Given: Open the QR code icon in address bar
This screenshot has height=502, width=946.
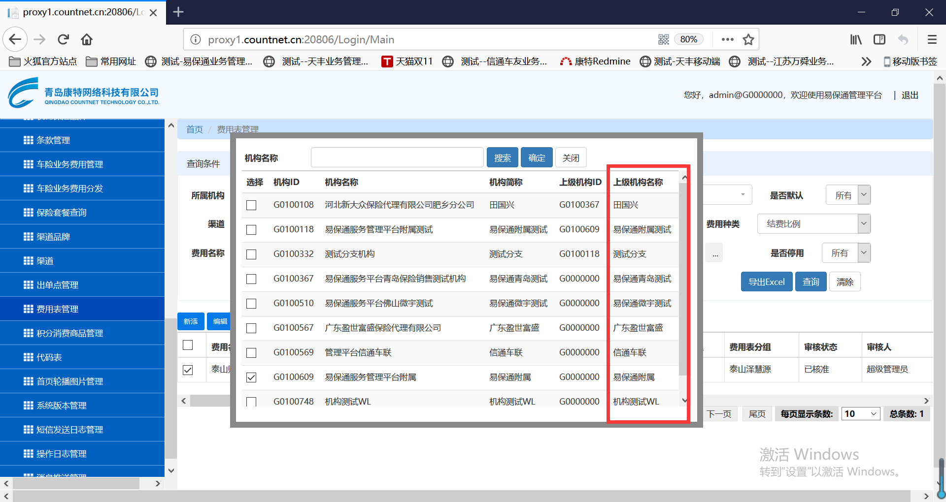Looking at the screenshot, I should [x=664, y=39].
